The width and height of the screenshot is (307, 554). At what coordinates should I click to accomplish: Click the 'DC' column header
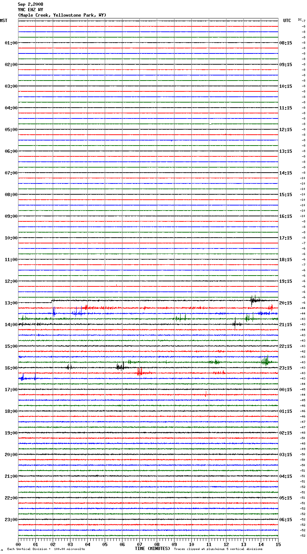pyautogui.click(x=300, y=20)
